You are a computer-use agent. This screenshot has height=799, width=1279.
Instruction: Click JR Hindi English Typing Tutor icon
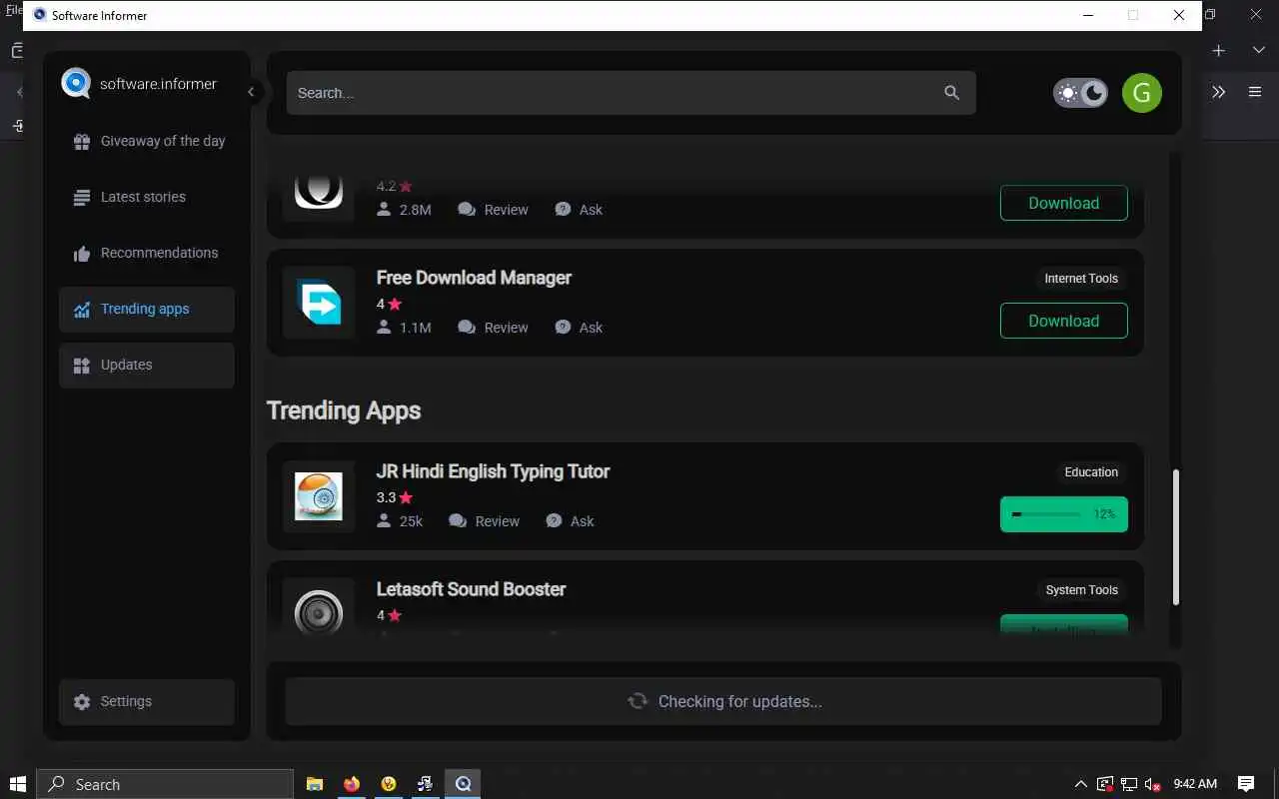click(319, 496)
